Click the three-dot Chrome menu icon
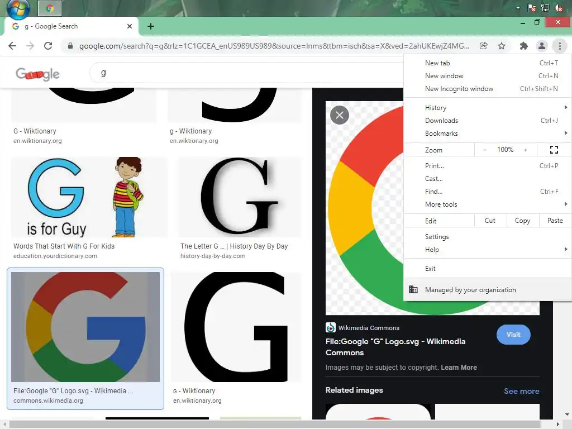Viewport: 572px width, 429px height. (x=560, y=46)
